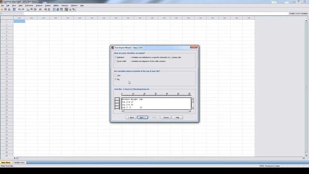Click the Back button in wizard

pos(131,117)
